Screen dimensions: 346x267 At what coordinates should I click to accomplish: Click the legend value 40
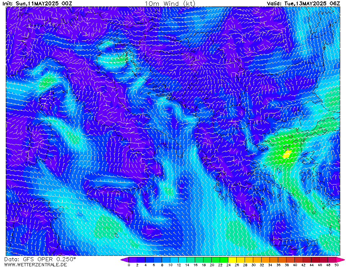coord(295,265)
